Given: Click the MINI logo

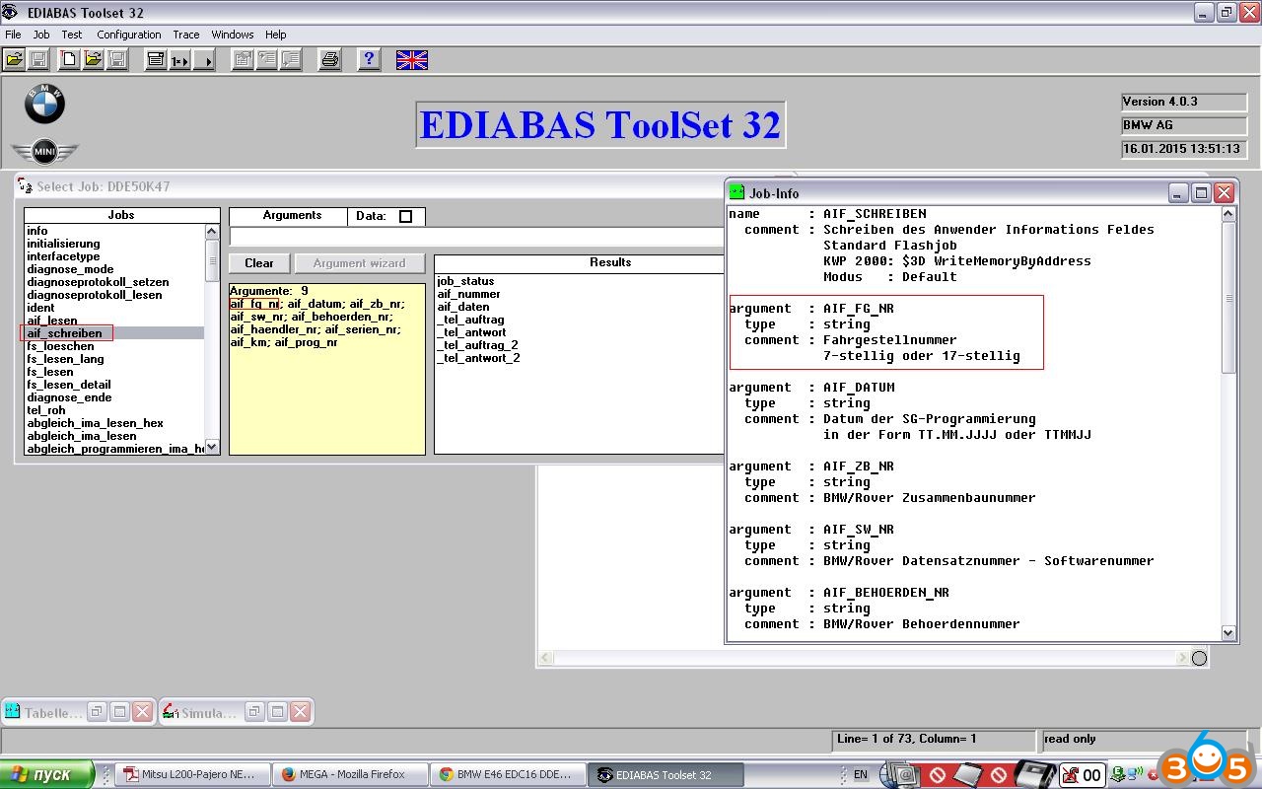Looking at the screenshot, I should pyautogui.click(x=44, y=152).
